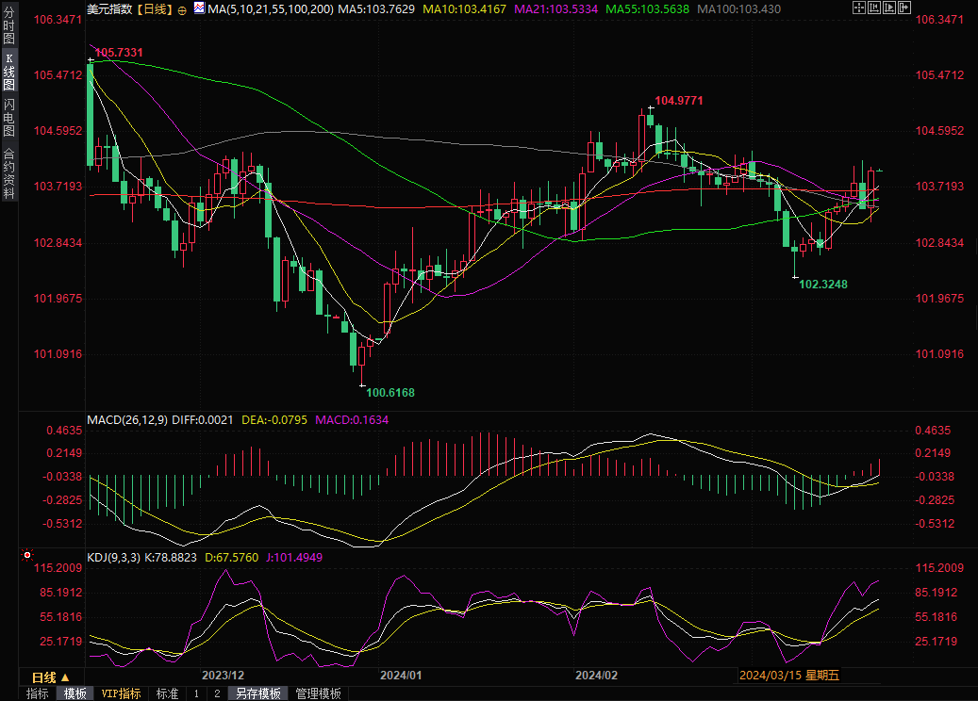Click the 管理模板 button
978x701 pixels.
[x=318, y=693]
